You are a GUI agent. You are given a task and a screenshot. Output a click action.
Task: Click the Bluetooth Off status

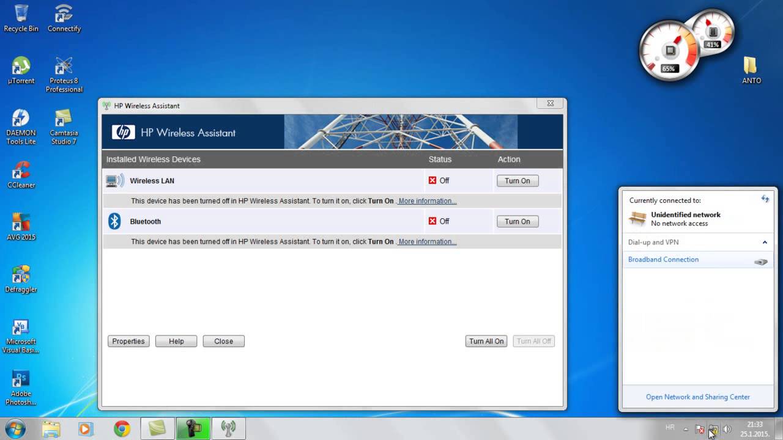tap(439, 221)
